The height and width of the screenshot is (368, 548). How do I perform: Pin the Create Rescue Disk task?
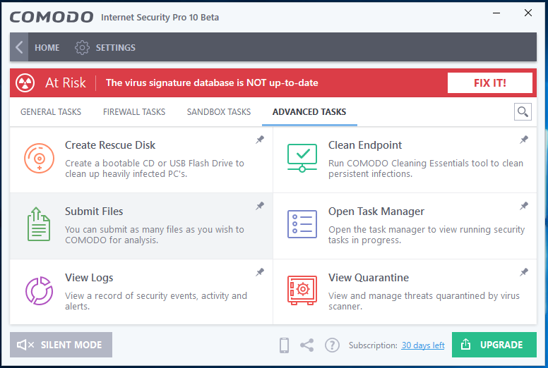[x=260, y=140]
